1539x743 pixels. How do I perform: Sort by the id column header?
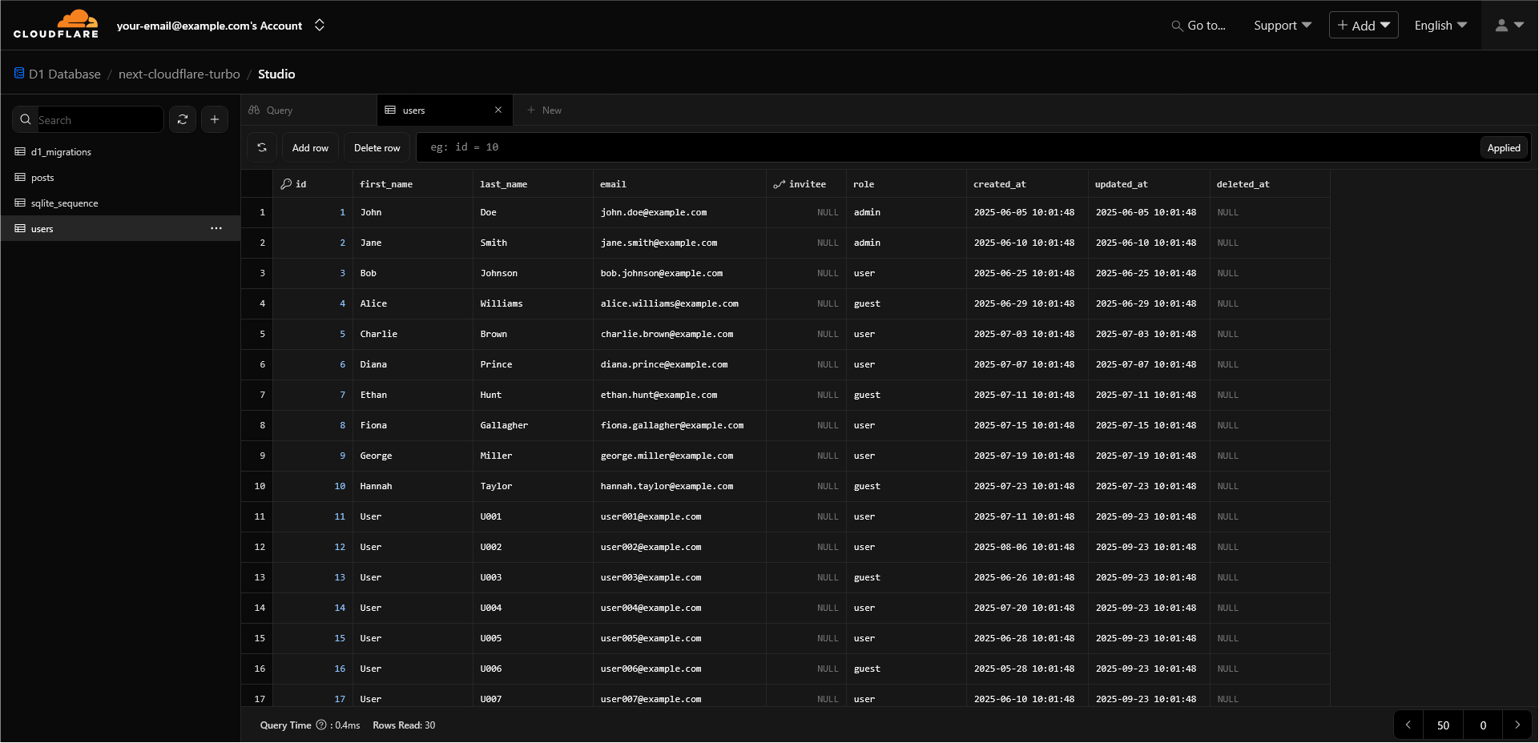[312, 184]
